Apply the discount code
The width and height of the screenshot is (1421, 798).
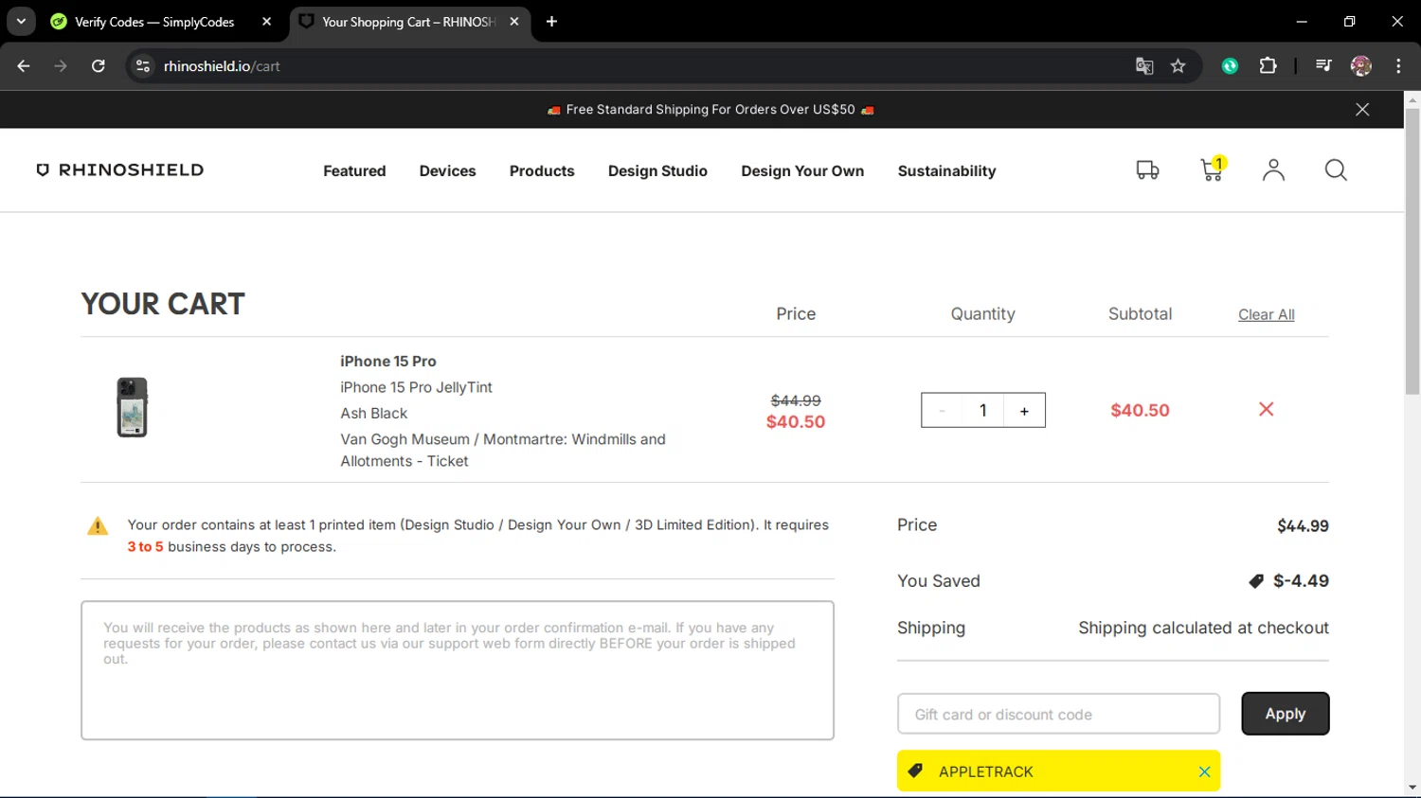click(1286, 714)
